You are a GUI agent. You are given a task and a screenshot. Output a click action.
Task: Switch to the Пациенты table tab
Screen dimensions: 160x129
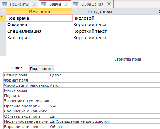19,4
